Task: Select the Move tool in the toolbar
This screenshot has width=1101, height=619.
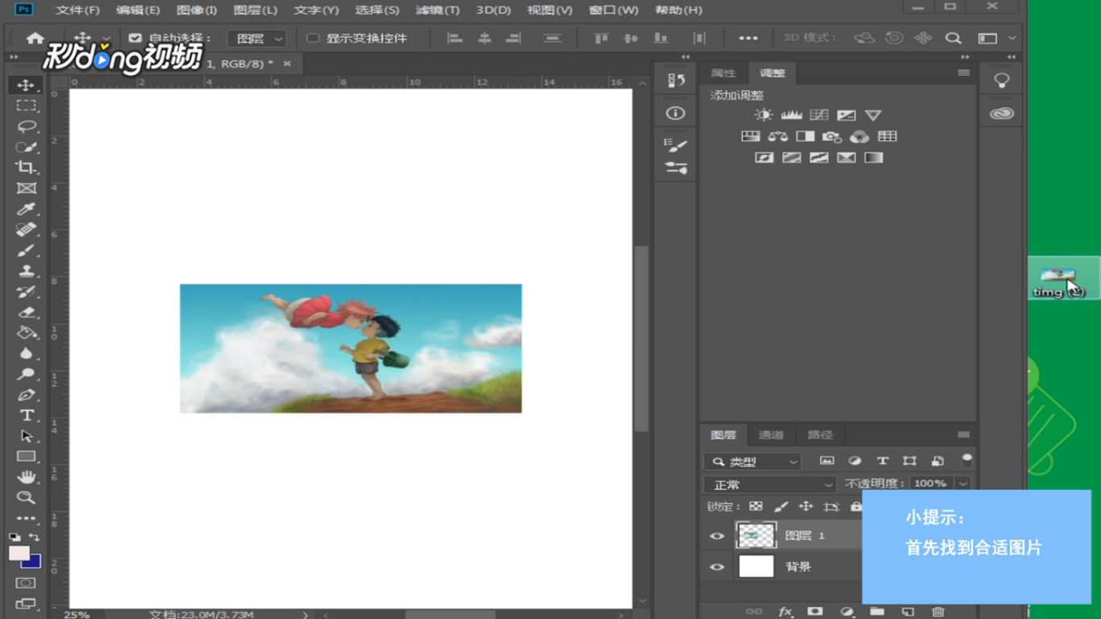Action: tap(26, 85)
